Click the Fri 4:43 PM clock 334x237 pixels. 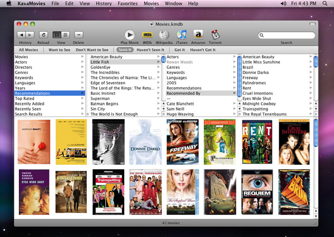pyautogui.click(x=304, y=4)
